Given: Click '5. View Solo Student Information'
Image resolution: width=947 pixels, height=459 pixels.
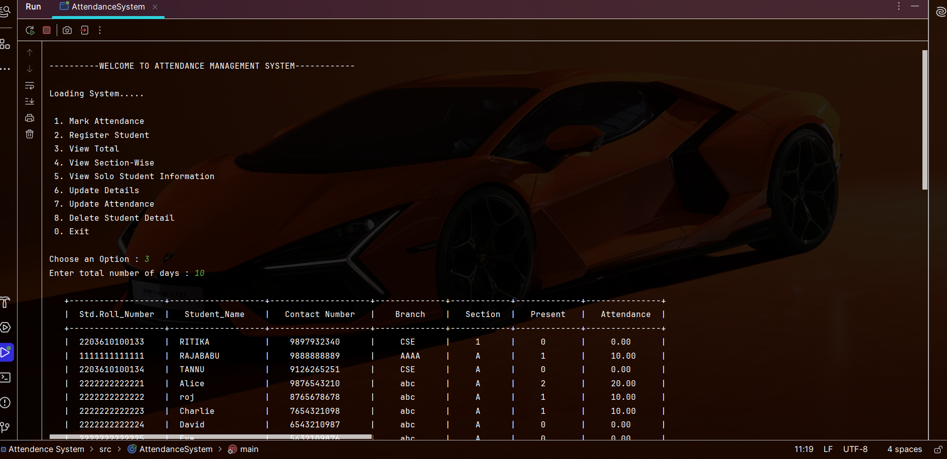Looking at the screenshot, I should [x=134, y=177].
